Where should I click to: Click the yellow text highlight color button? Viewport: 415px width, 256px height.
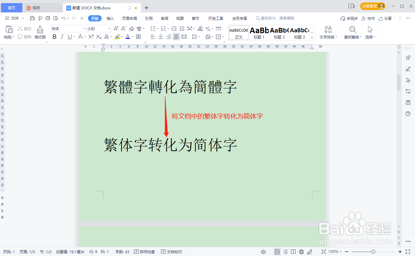pos(117,37)
